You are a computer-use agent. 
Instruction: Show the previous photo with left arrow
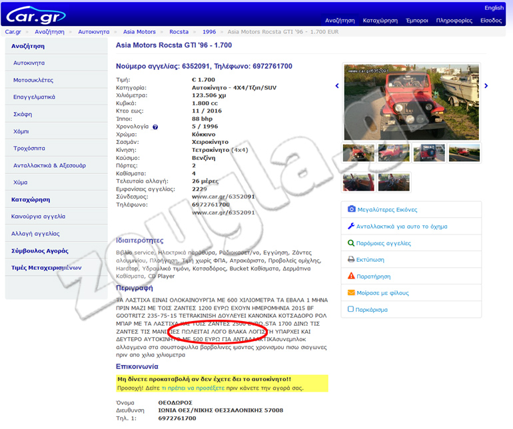tap(337, 85)
